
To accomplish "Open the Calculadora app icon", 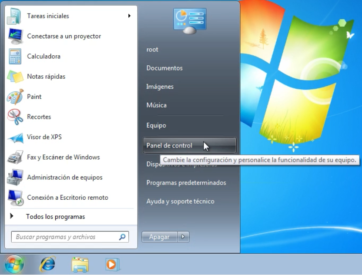I will pos(15,57).
